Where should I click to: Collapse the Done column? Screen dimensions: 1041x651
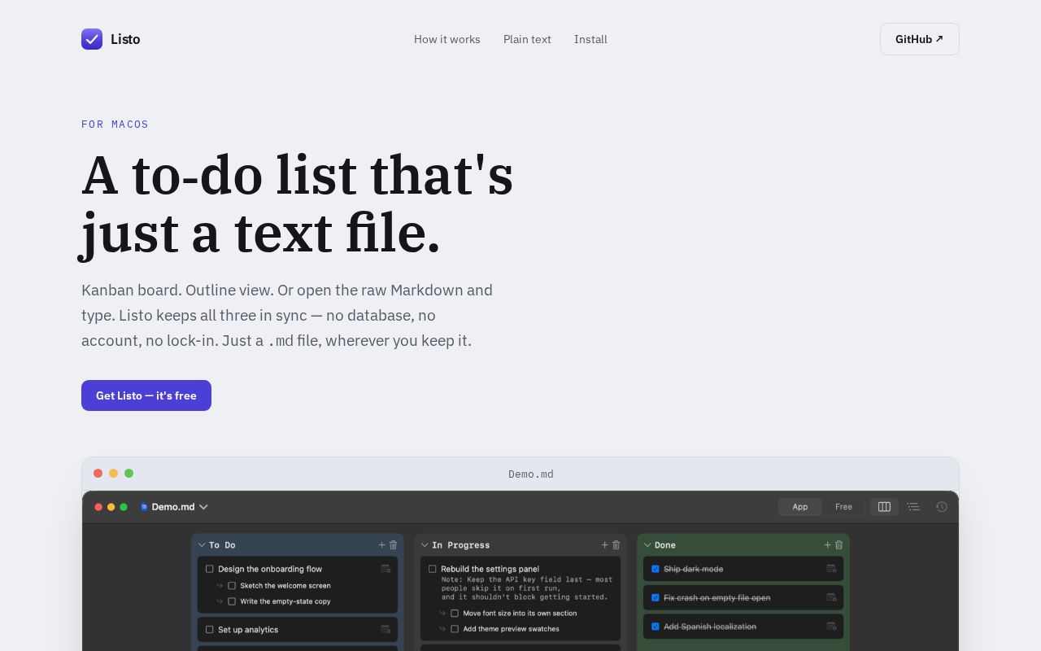pos(647,545)
